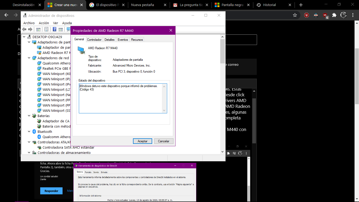Click the Controladoras de almacenamiento category icon
This screenshot has width=359, height=202.
[x=34, y=153]
